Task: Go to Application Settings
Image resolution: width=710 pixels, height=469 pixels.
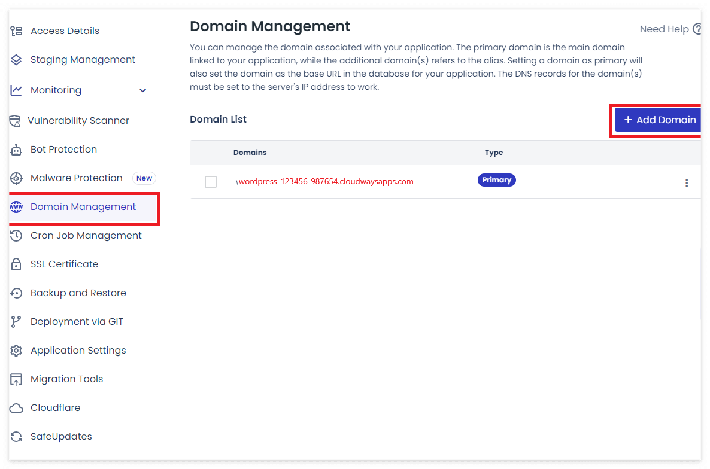Action: click(78, 351)
